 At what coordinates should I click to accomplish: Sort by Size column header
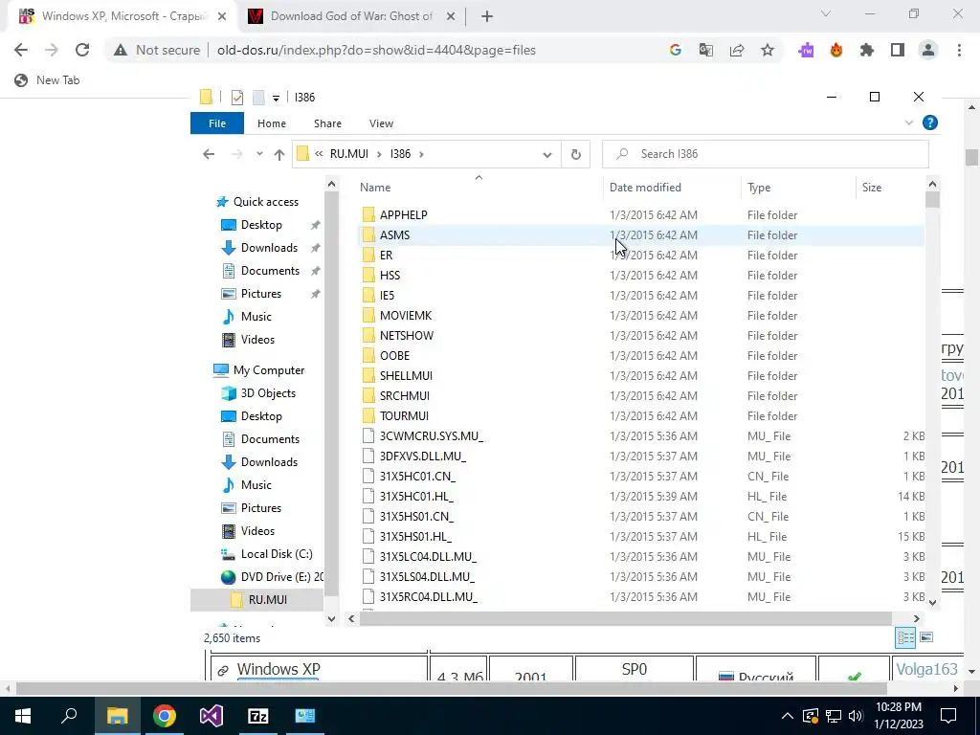coord(871,187)
